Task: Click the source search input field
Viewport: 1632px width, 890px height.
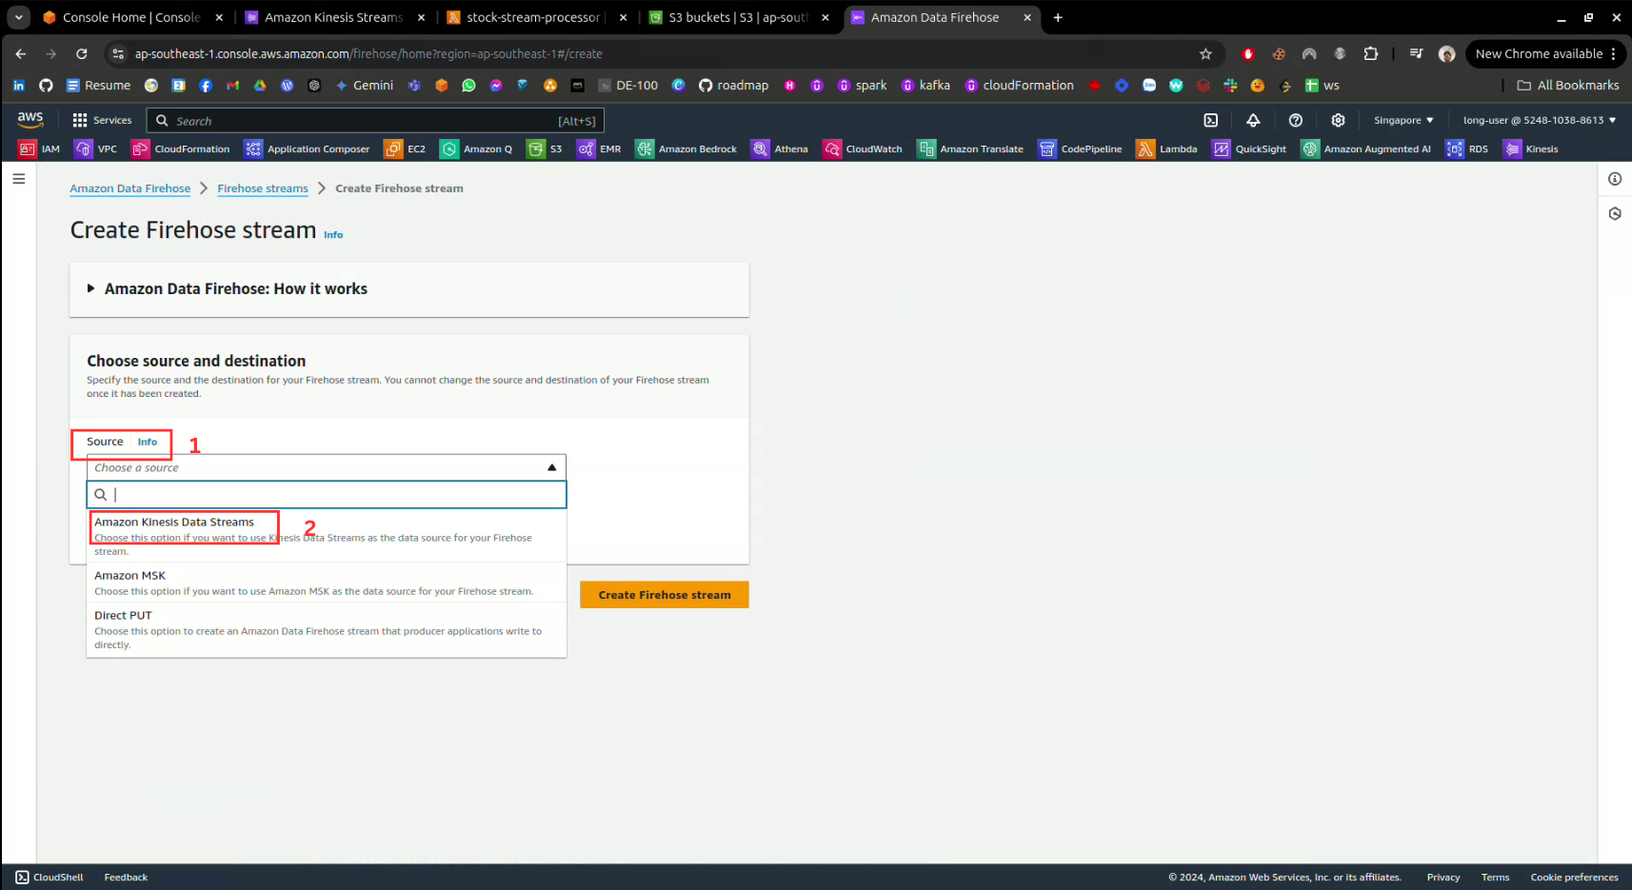Action: point(333,495)
